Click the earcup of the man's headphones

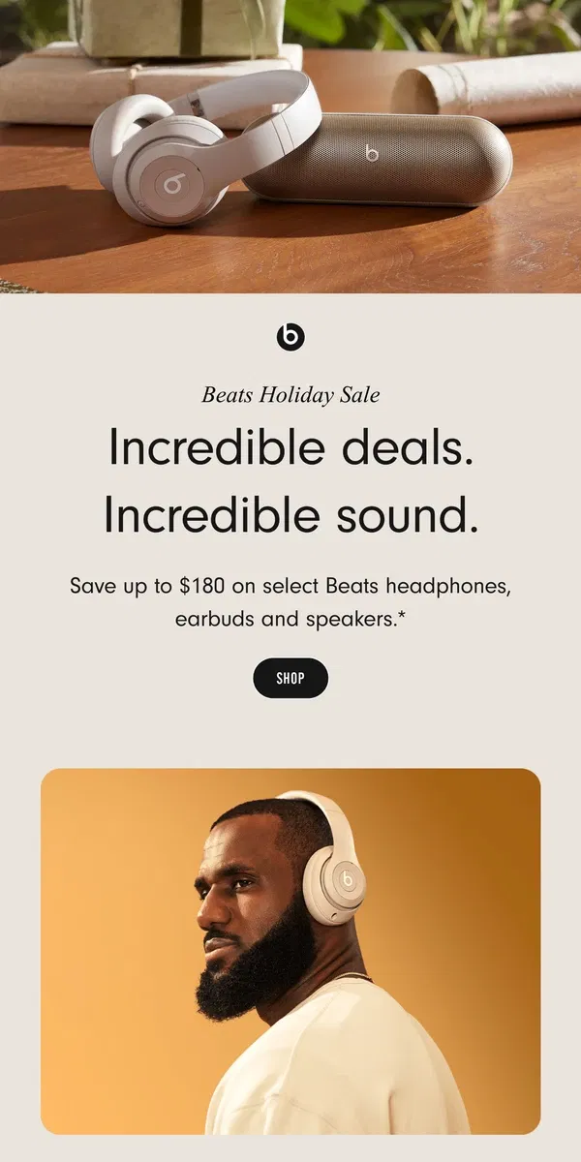click(334, 879)
